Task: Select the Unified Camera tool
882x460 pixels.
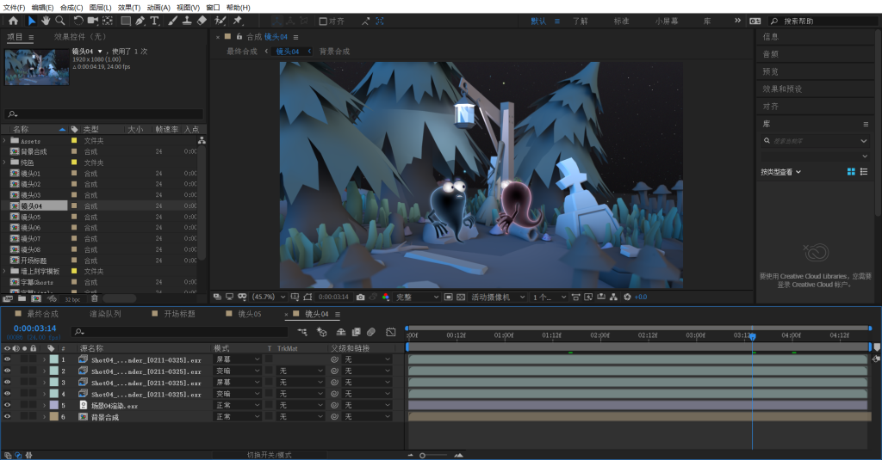Action: click(93, 21)
